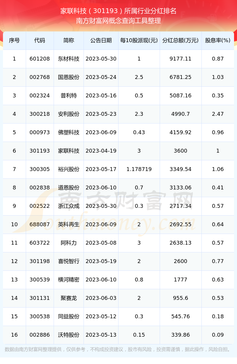The width and height of the screenshot is (237, 364).
Task: Click the 分红总额(万元) column header
Action: tap(181, 40)
